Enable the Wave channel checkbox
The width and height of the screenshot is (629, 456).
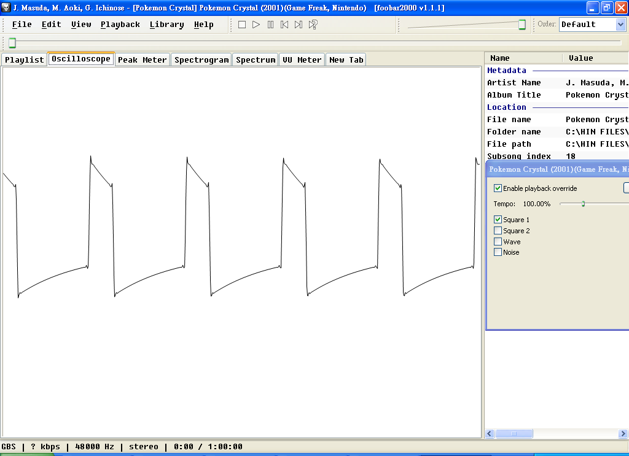[498, 241]
